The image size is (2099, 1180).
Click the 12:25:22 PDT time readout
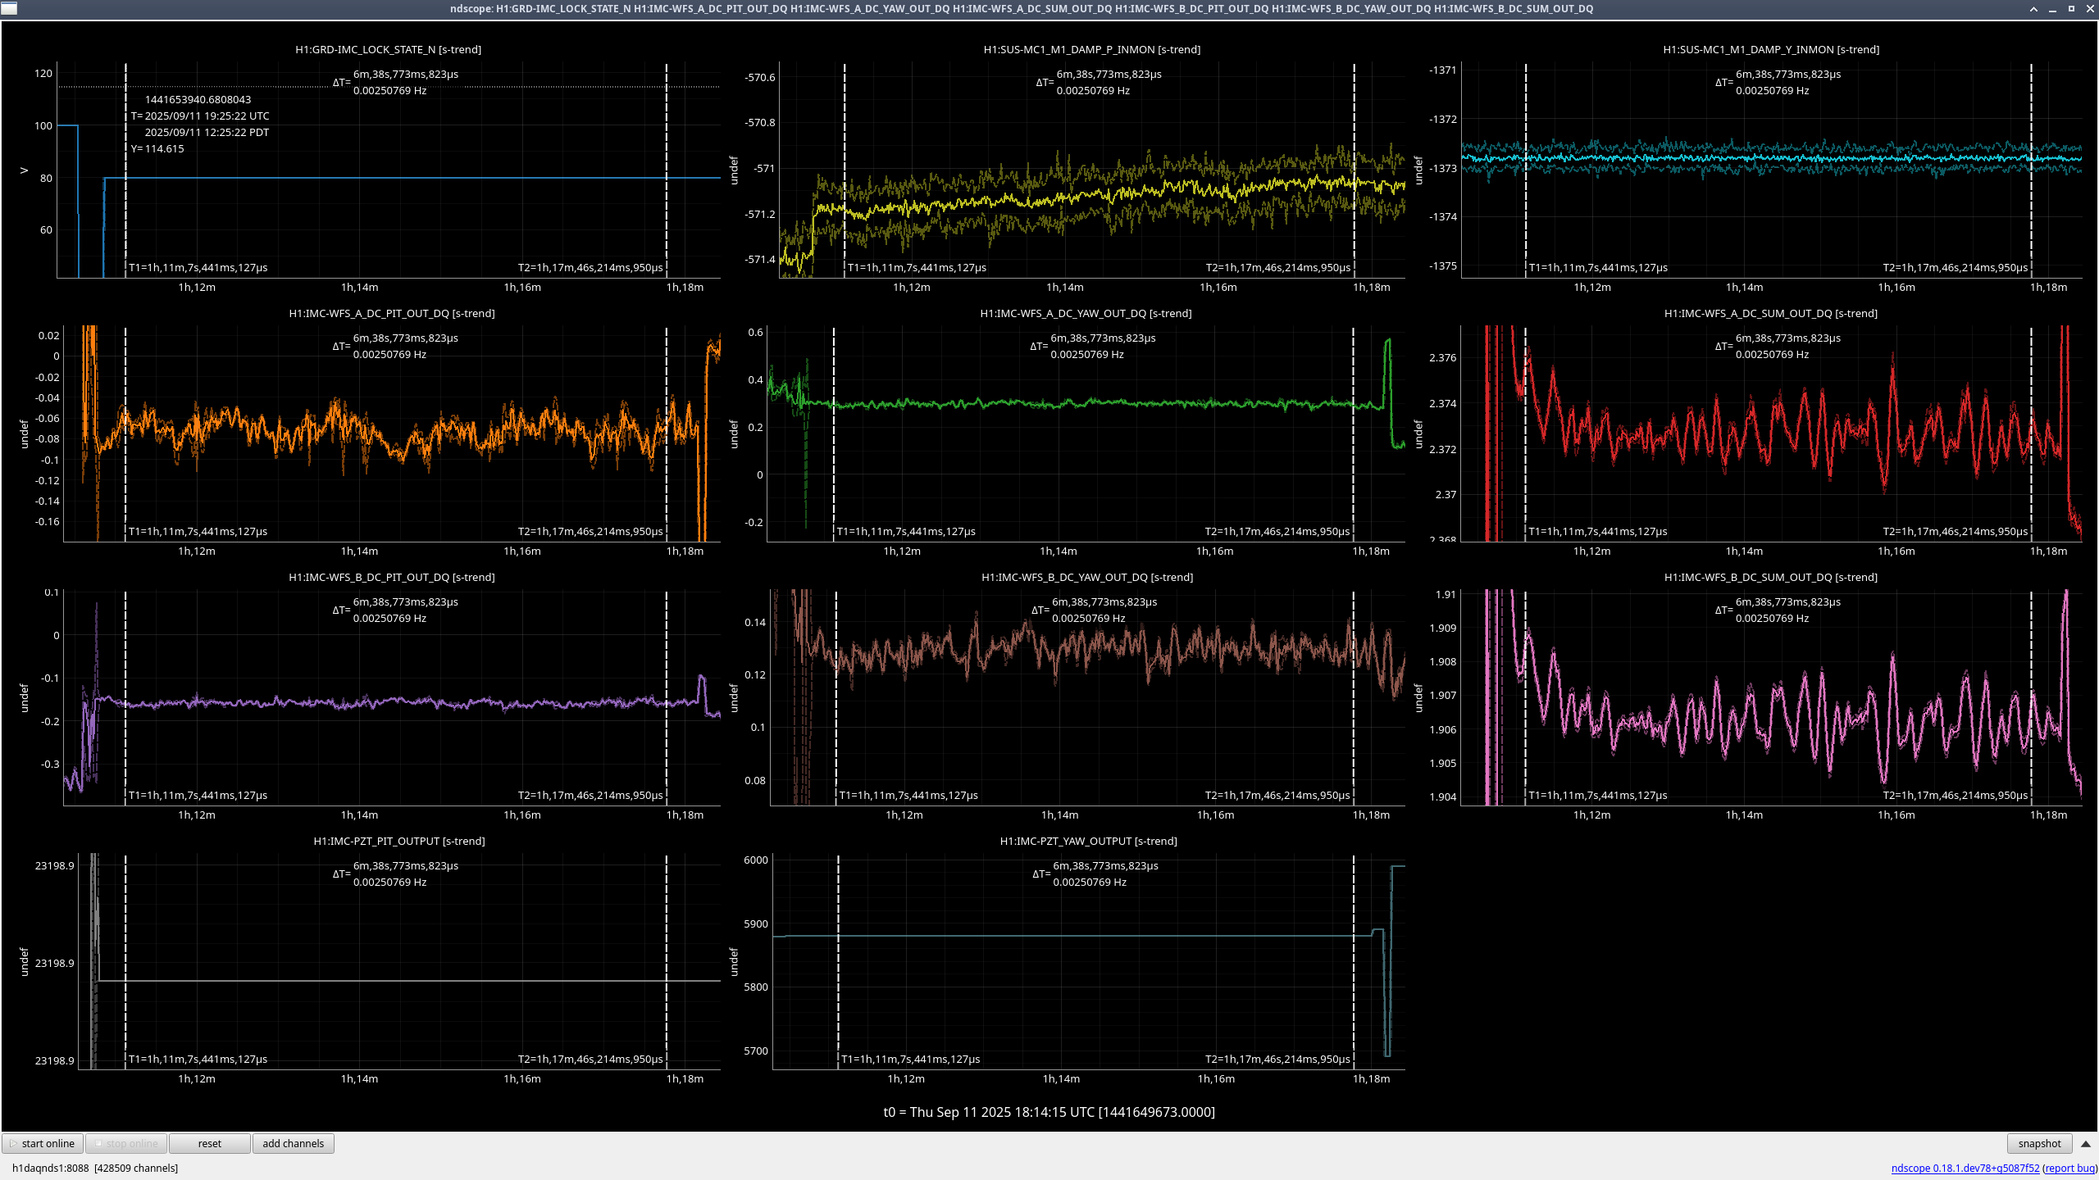tap(207, 132)
